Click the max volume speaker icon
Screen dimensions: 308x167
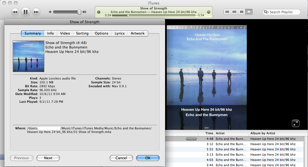tap(84, 12)
